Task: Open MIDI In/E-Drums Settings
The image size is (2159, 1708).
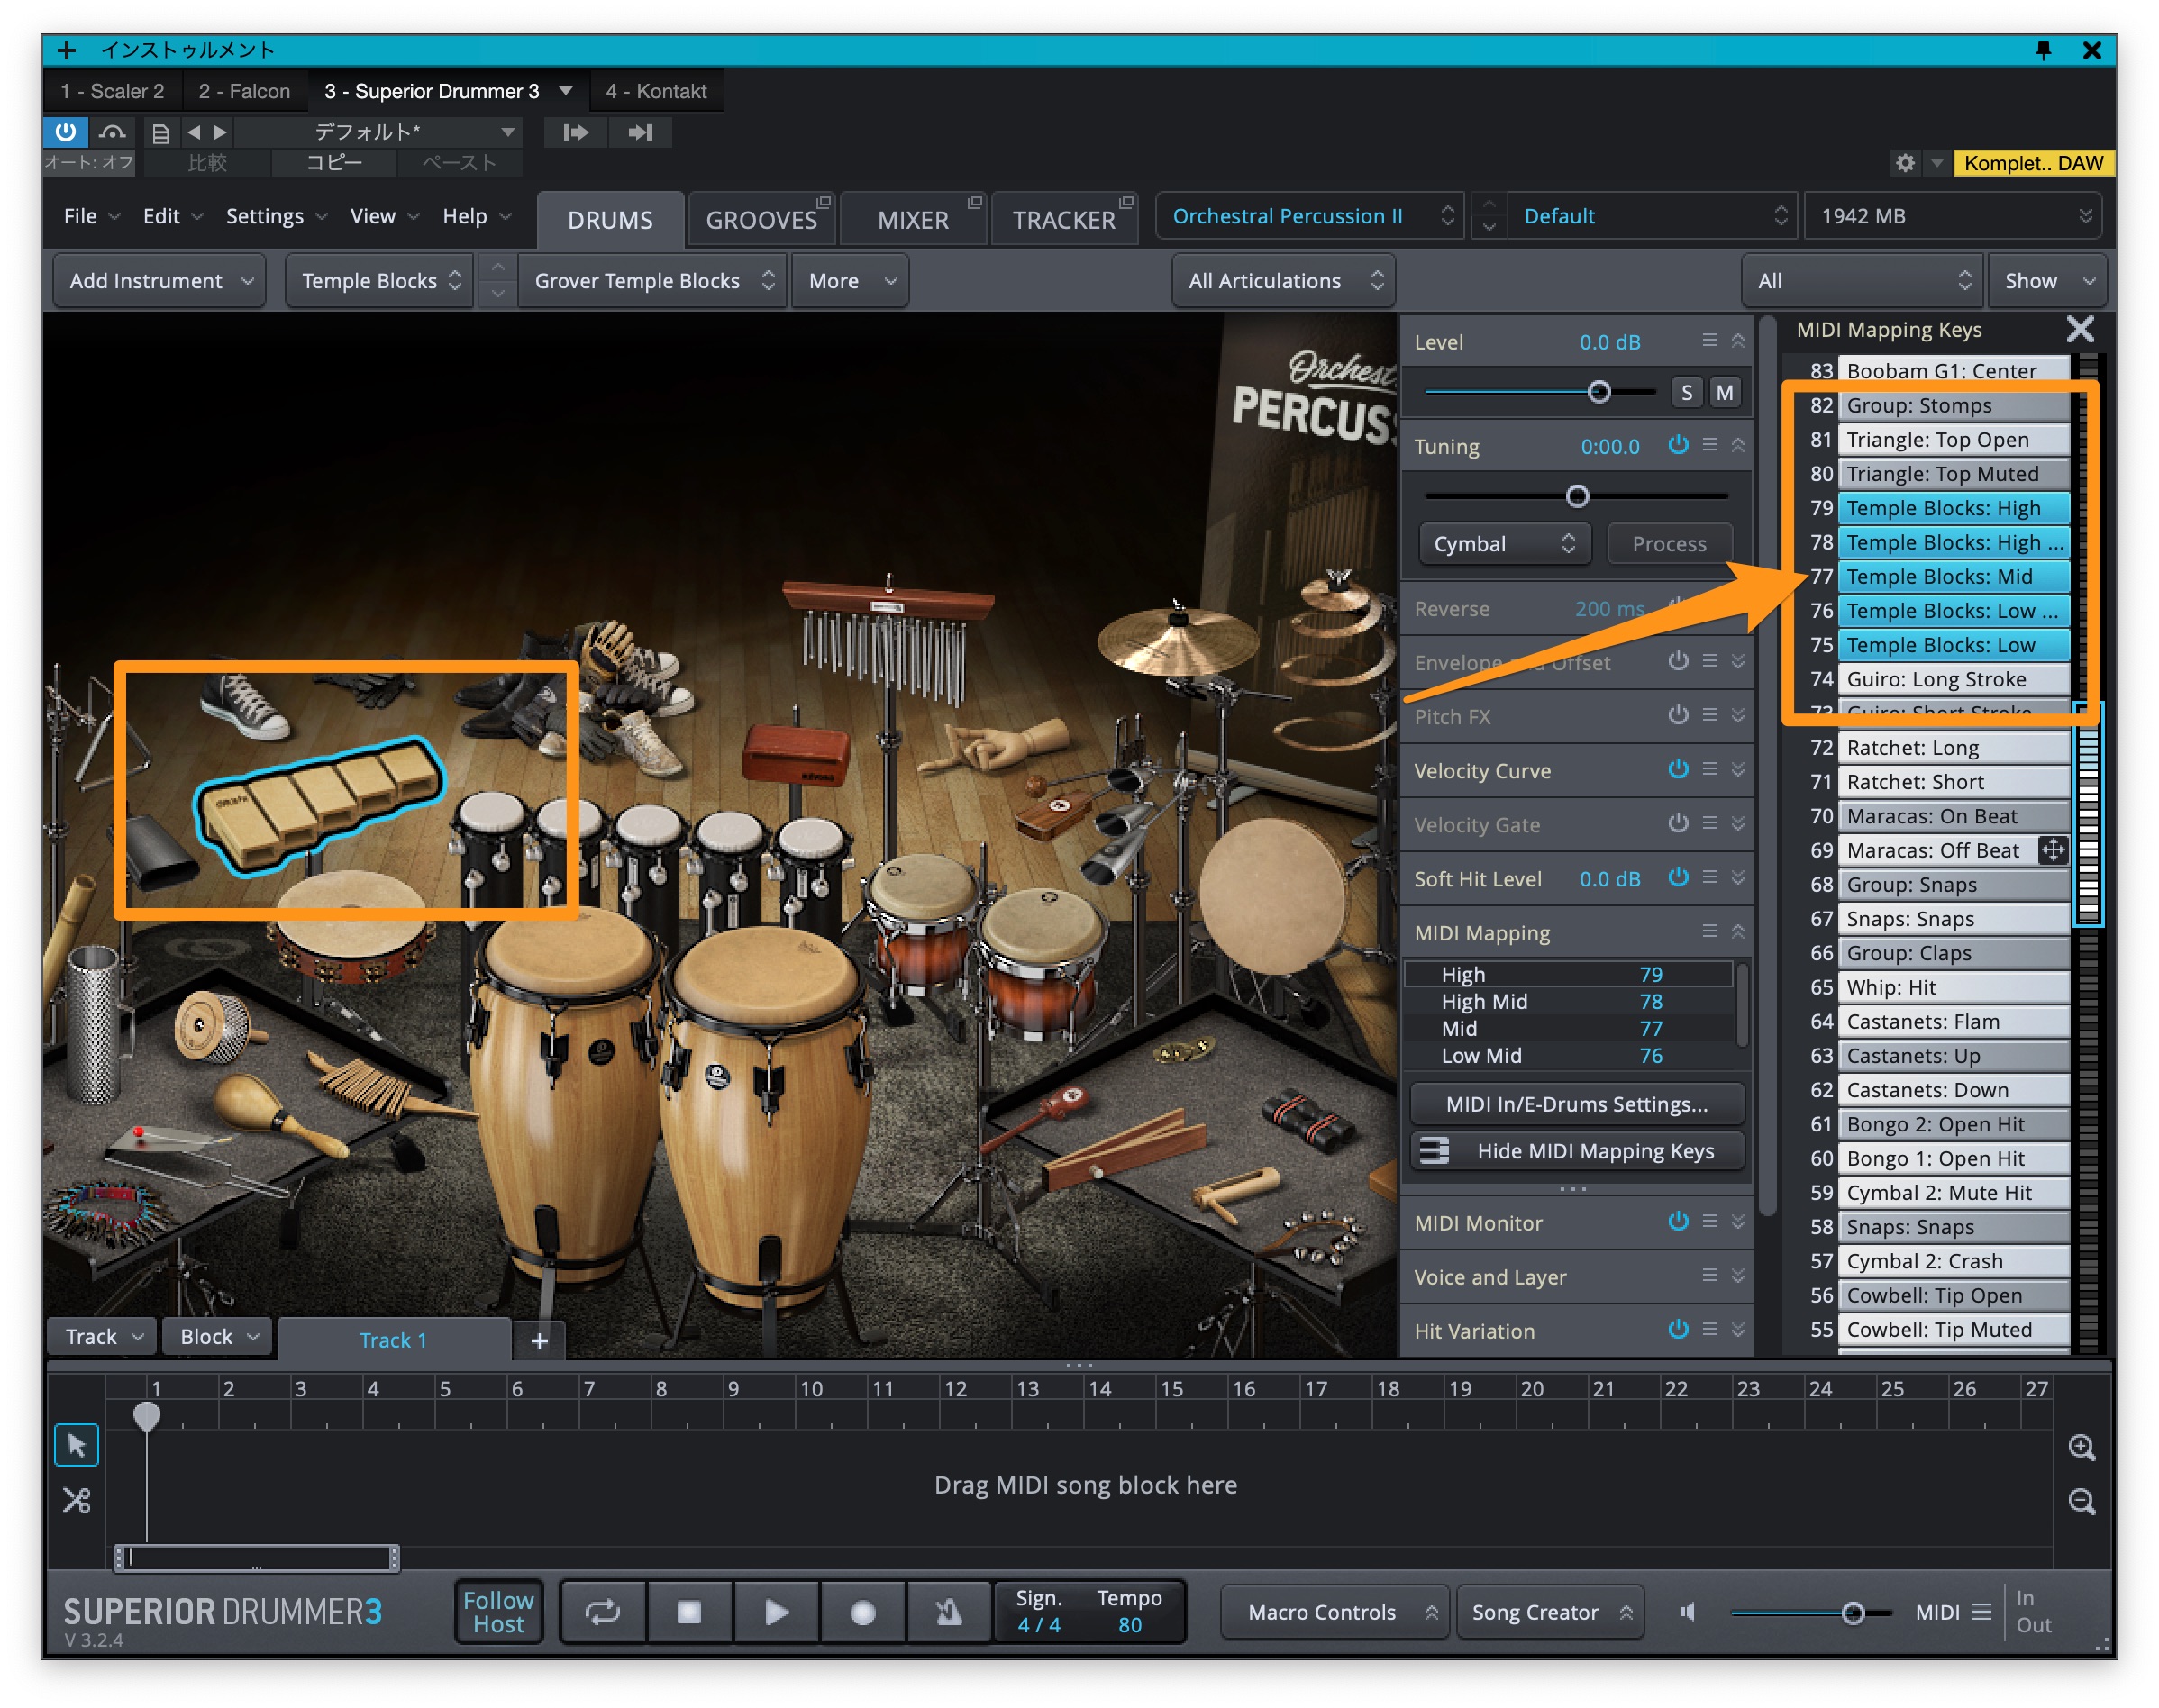Action: [1576, 1104]
